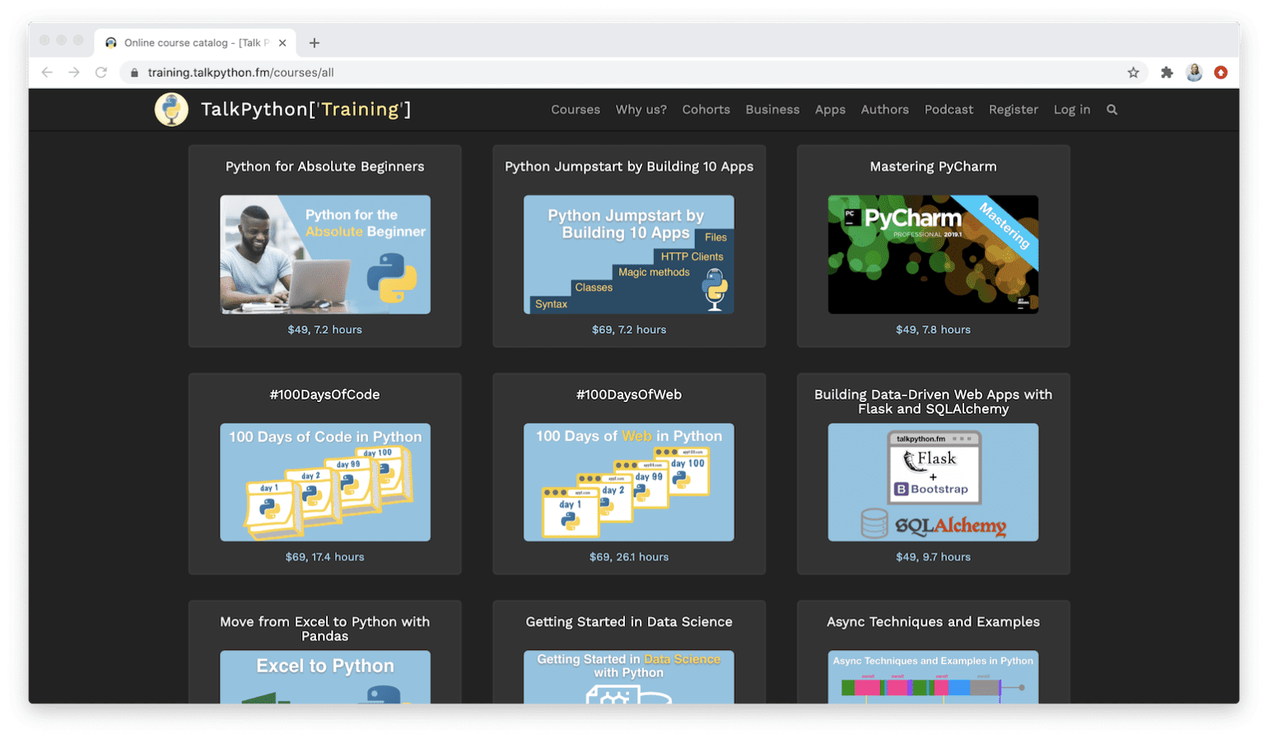Open the browser extensions puzzle icon
1268x739 pixels.
coord(1167,72)
